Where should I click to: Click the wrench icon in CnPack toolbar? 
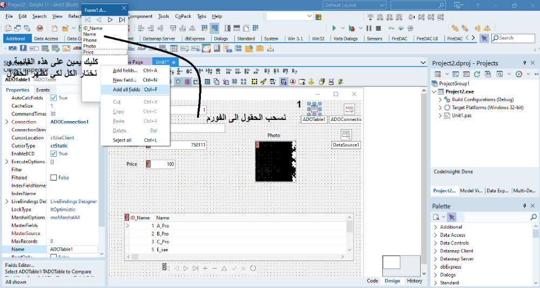click(264, 82)
